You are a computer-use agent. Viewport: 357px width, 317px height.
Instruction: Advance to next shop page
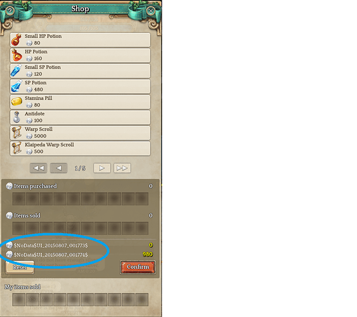pyautogui.click(x=102, y=168)
